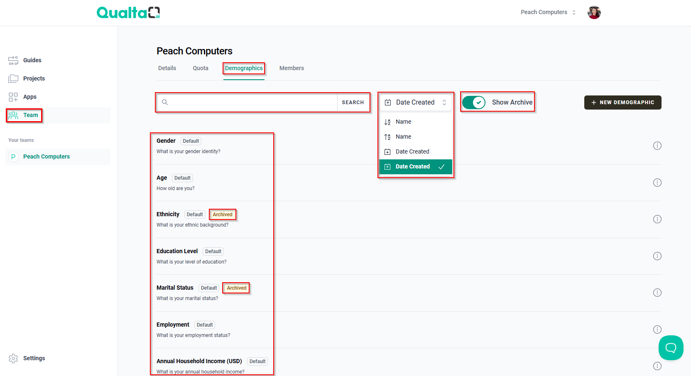Click the Peach Computers page heading

coord(194,51)
